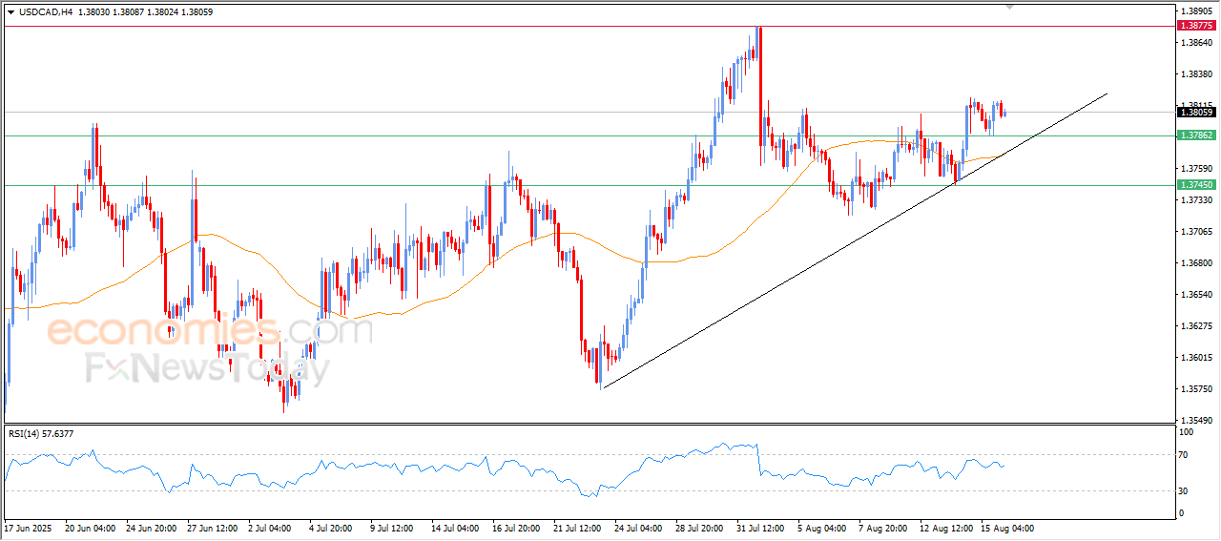Select the red 1.38775 price level label
Image resolution: width=1221 pixels, height=541 pixels.
(x=1196, y=27)
